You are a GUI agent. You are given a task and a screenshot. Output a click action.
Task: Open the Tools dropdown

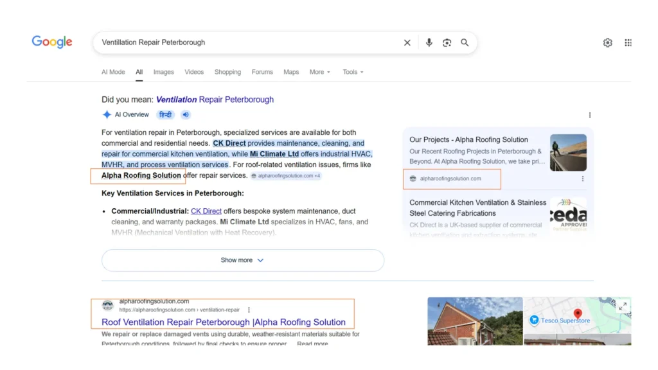click(352, 72)
